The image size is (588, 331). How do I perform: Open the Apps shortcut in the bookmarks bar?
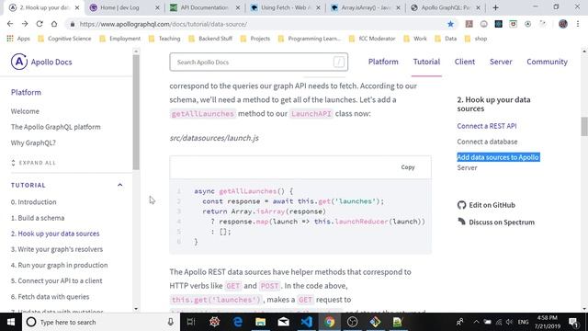[x=18, y=39]
